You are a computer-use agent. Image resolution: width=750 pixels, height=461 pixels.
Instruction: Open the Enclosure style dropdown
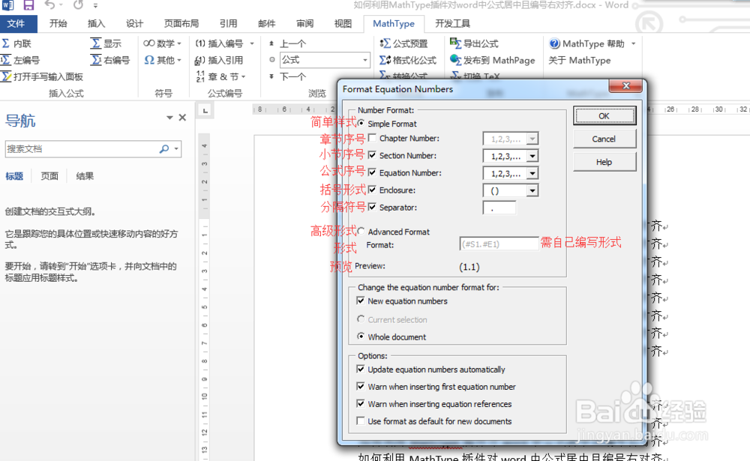click(532, 190)
